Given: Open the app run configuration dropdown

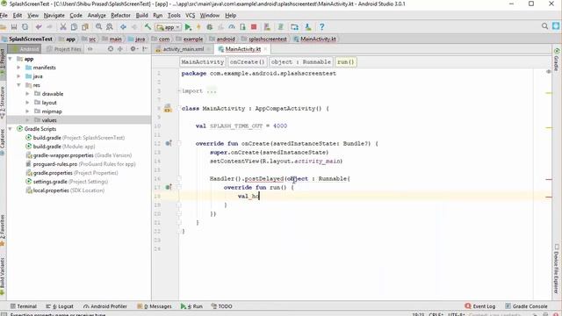Looking at the screenshot, I should click(x=168, y=27).
